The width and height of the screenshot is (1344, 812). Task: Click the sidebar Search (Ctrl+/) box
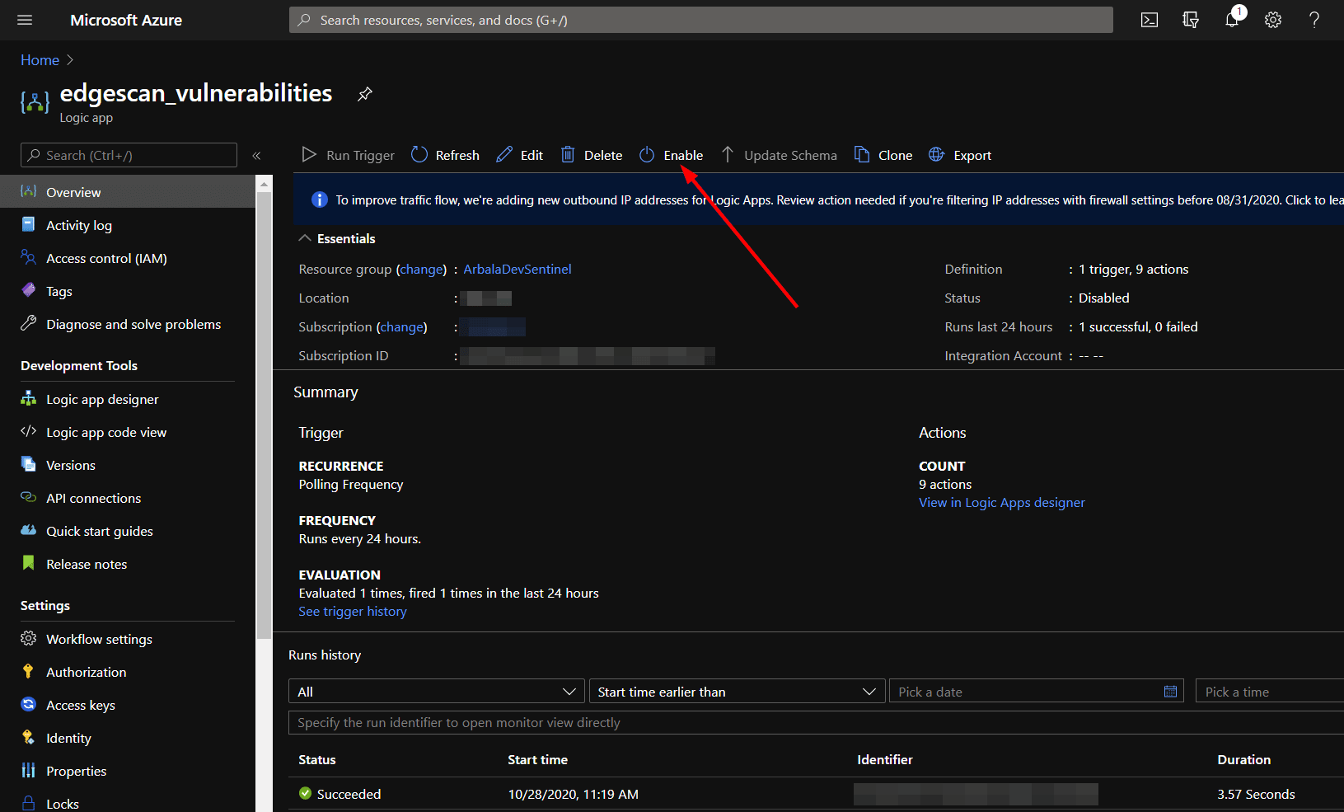pos(129,155)
